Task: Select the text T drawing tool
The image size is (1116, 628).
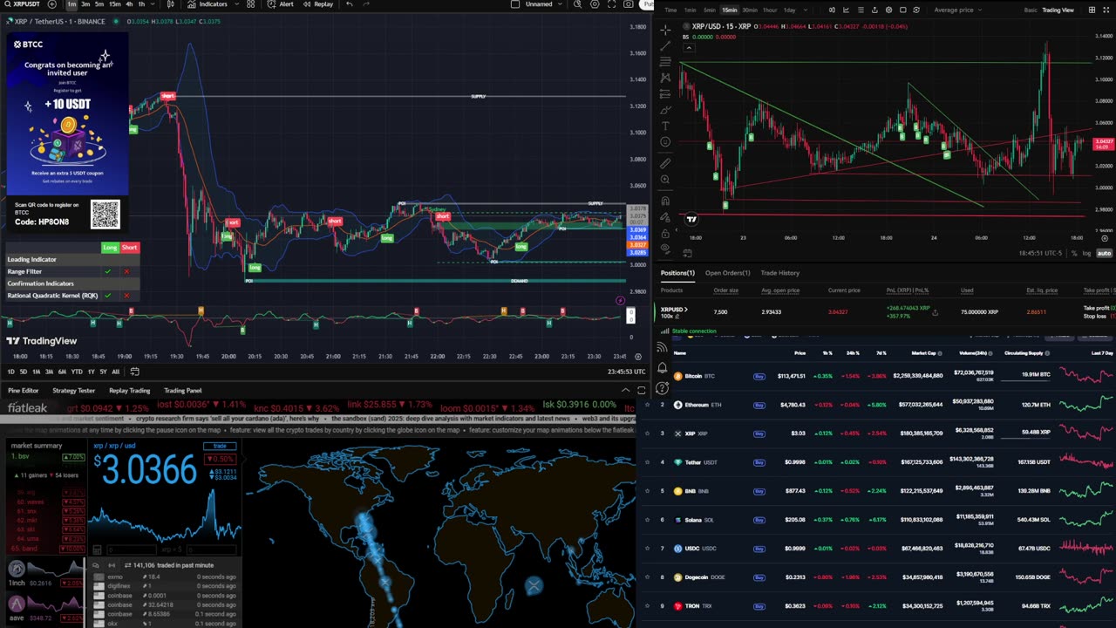Action: pyautogui.click(x=665, y=126)
